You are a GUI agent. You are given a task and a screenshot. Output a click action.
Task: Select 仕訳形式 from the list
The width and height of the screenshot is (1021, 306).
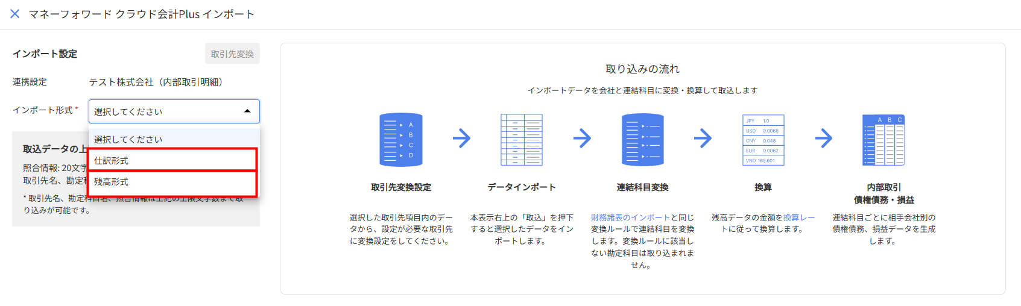coord(172,160)
